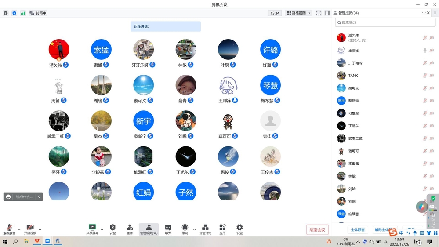Turn on camera with 开启视频
The image size is (439, 247).
coord(30,229)
